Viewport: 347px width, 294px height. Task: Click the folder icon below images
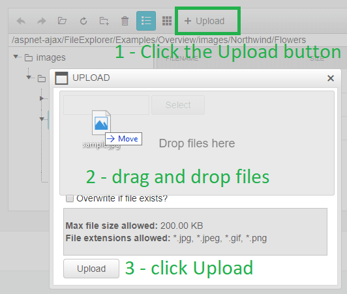[x=42, y=78]
